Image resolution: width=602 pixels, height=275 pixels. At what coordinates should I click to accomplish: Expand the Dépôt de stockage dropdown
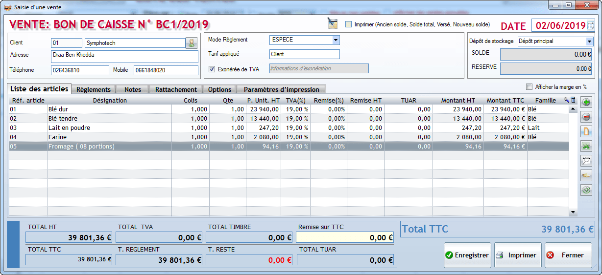[589, 42]
